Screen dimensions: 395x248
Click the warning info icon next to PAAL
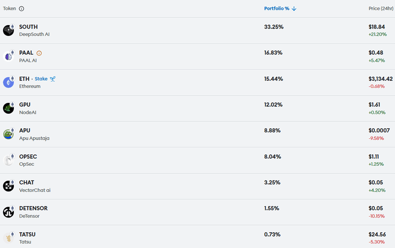click(39, 53)
